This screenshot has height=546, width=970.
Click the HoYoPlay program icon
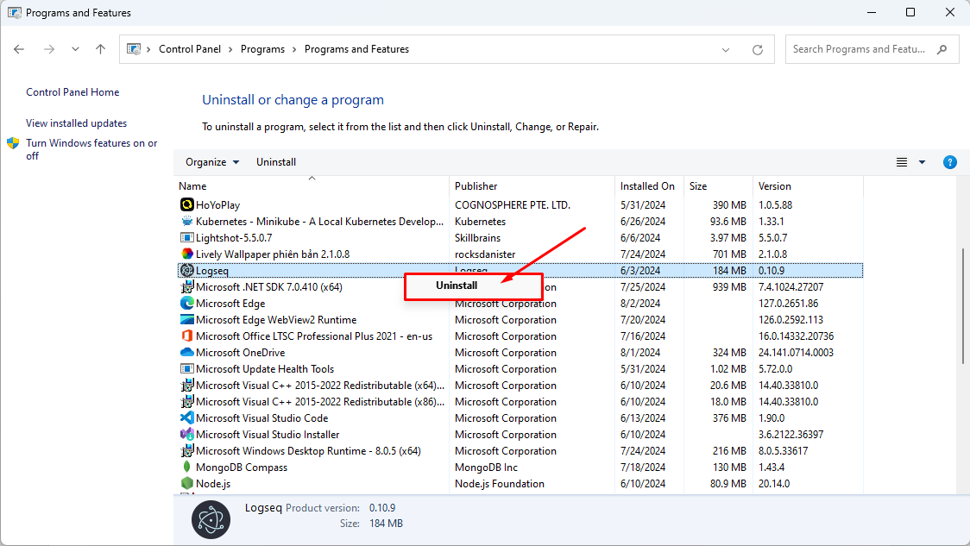[x=186, y=204]
